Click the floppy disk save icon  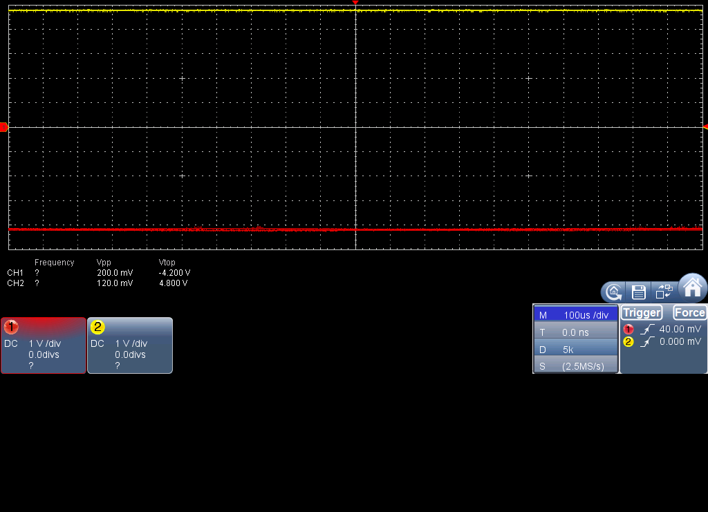point(638,292)
